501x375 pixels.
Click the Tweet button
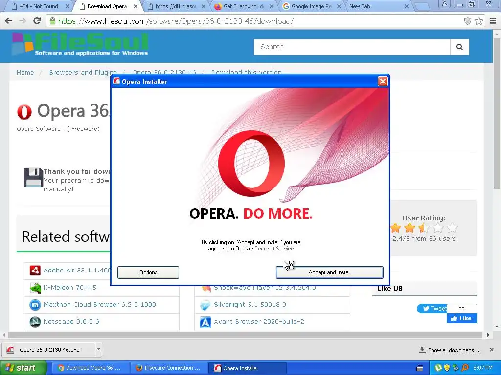coord(432,309)
